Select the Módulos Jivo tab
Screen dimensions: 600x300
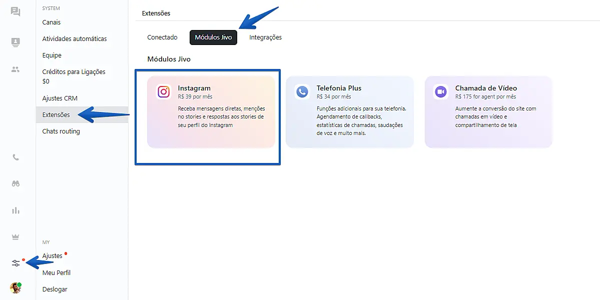click(x=213, y=37)
